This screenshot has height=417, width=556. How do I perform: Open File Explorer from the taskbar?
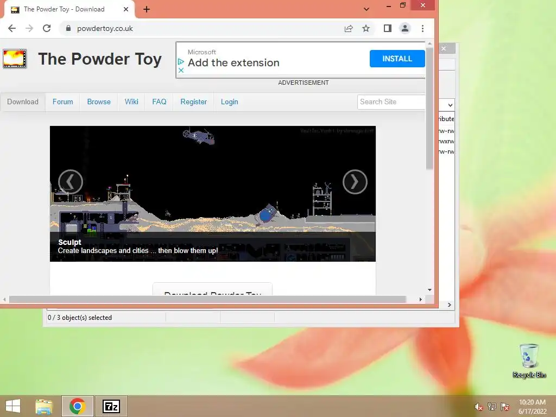point(44,406)
